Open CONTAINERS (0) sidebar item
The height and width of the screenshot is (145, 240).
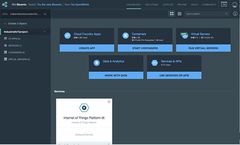click(x=16, y=53)
